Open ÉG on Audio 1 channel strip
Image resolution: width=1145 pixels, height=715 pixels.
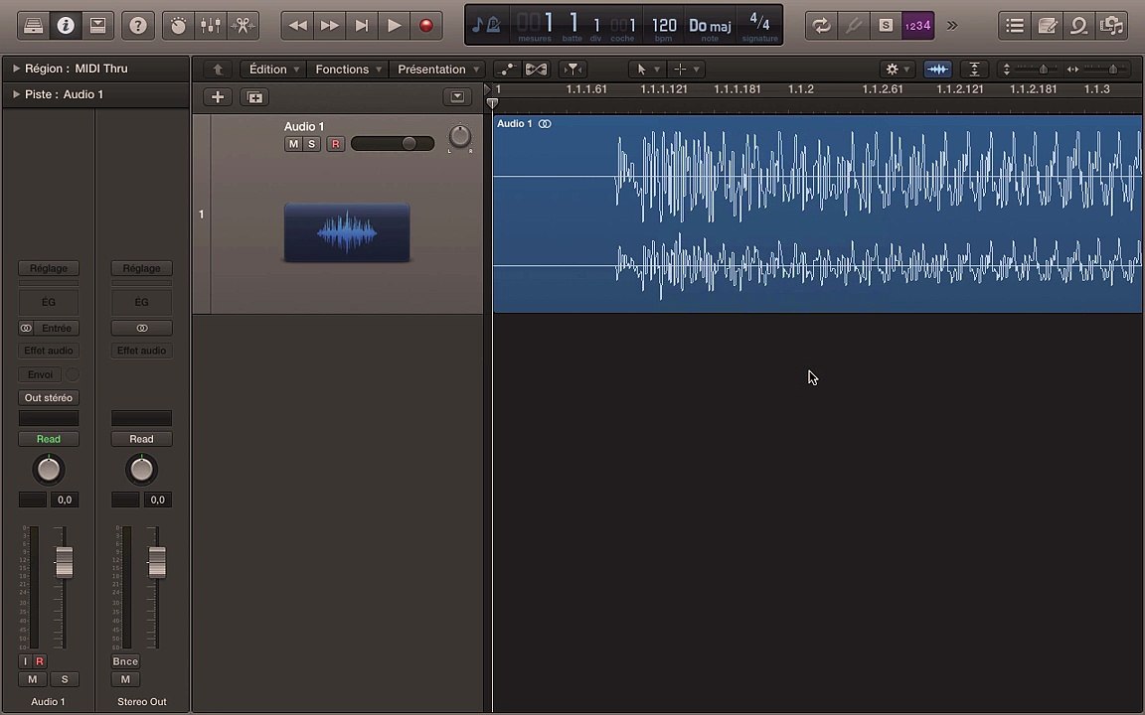click(x=48, y=302)
